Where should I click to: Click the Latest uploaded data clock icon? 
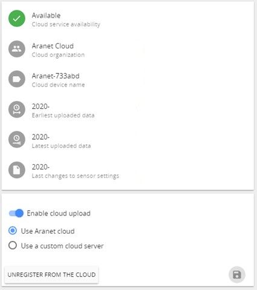[x=17, y=140]
